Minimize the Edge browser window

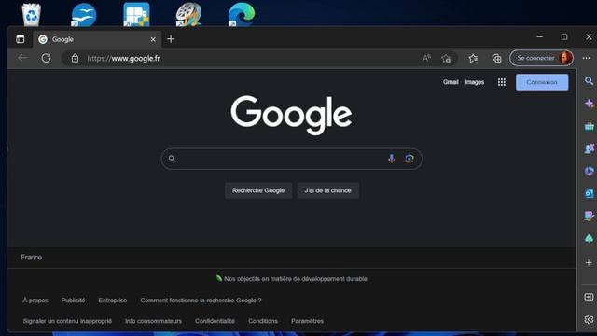[540, 37]
